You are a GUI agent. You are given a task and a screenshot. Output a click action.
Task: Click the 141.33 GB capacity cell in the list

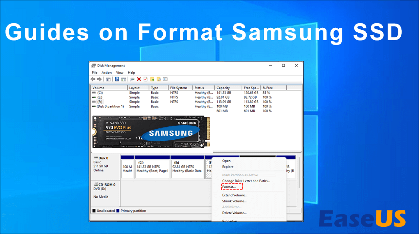pyautogui.click(x=224, y=93)
